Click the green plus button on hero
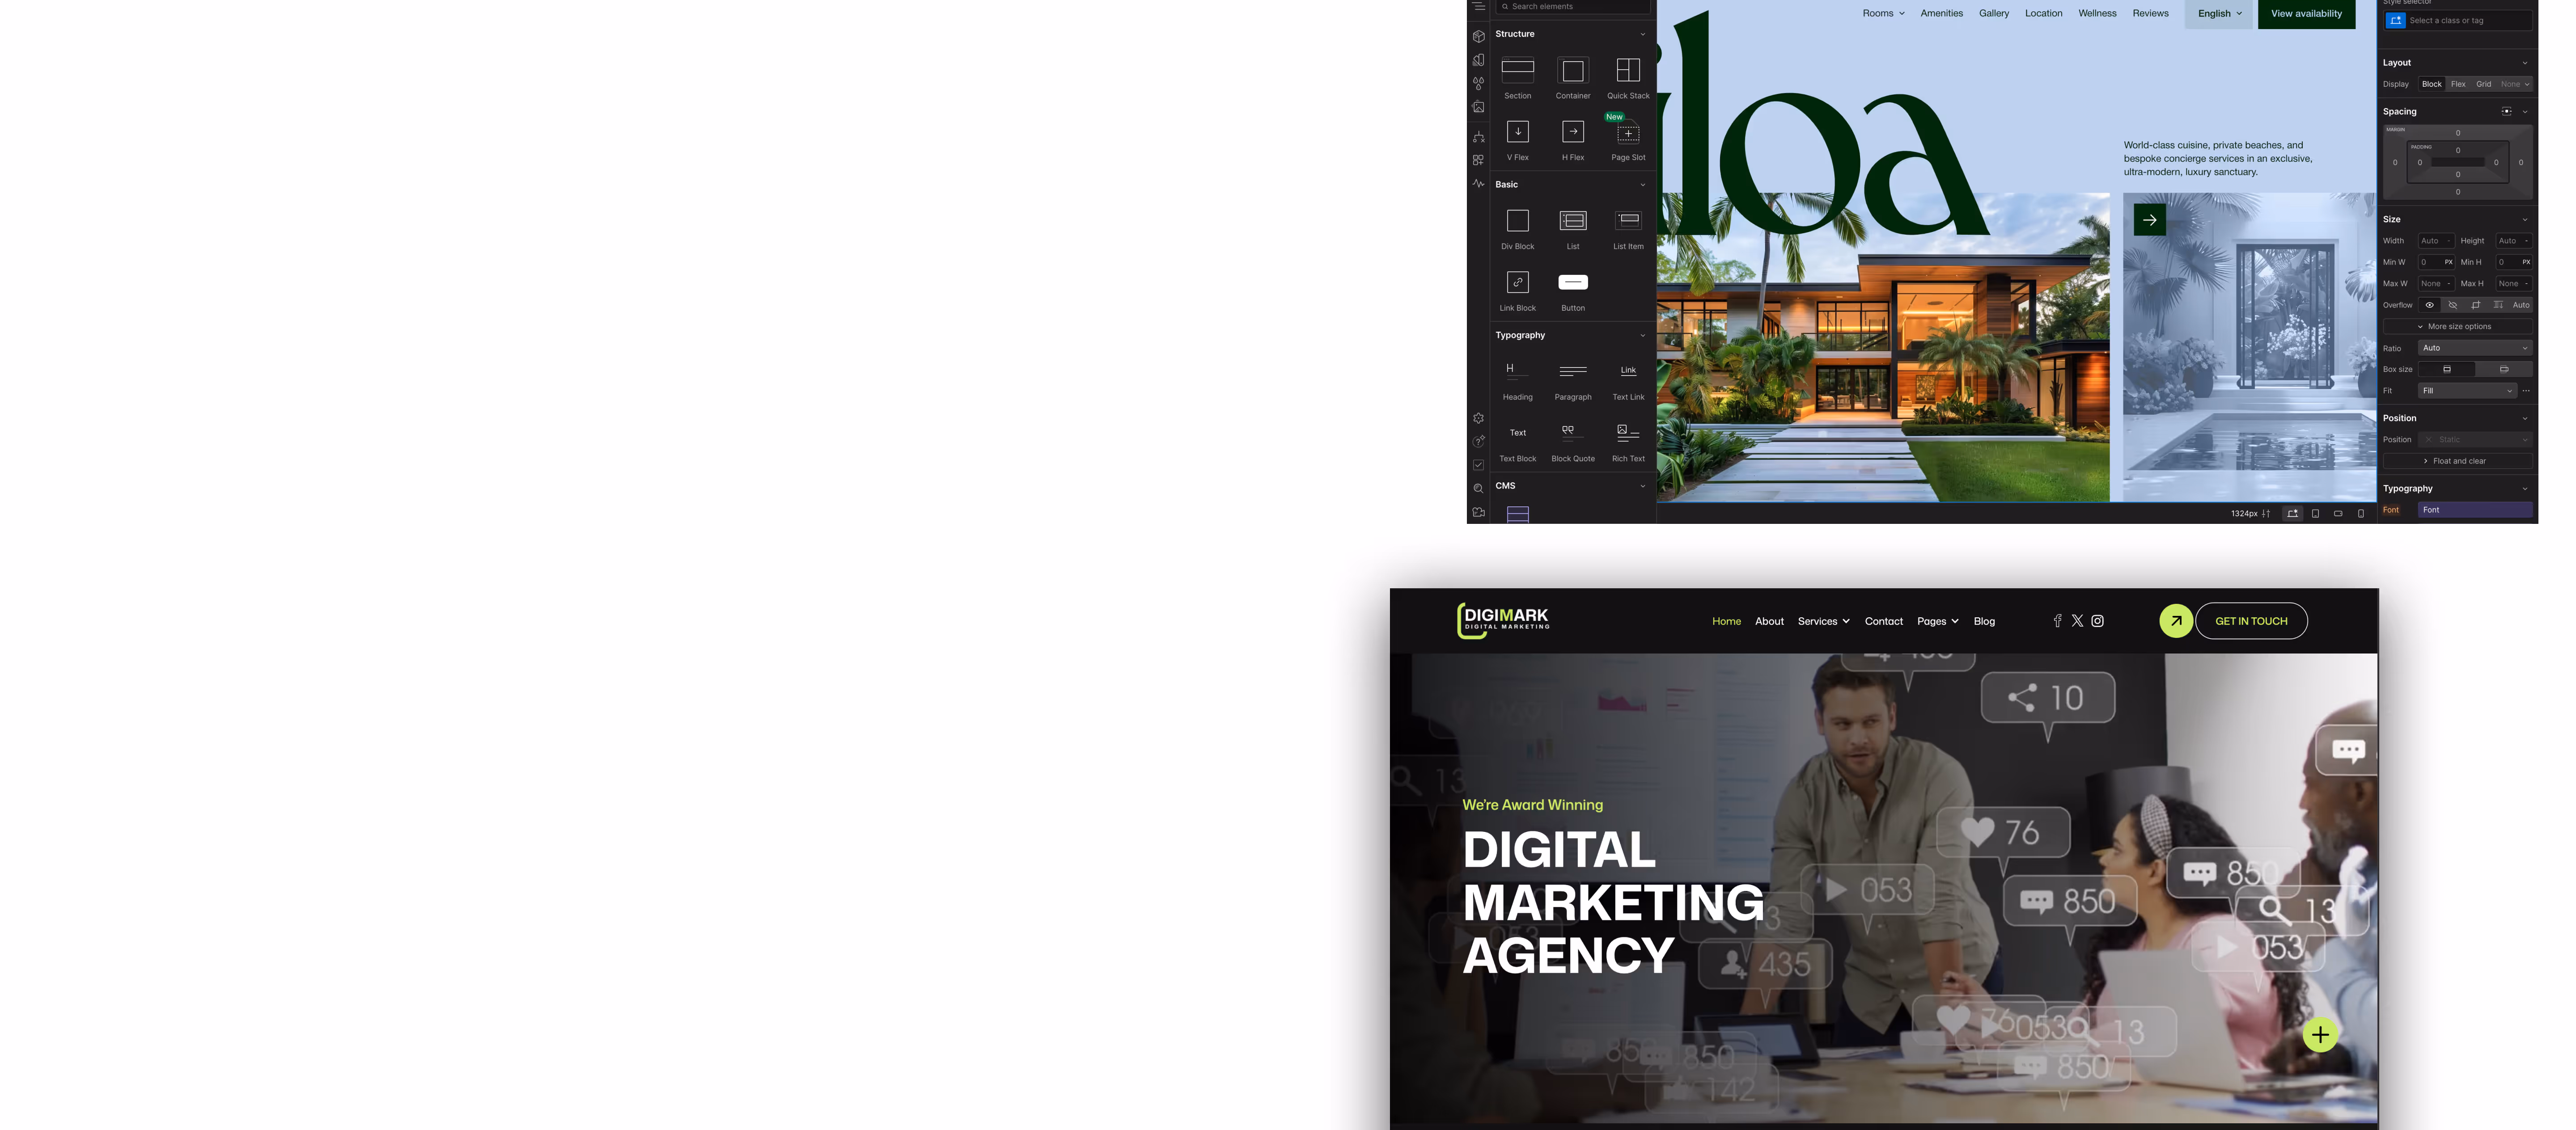 point(2320,1035)
